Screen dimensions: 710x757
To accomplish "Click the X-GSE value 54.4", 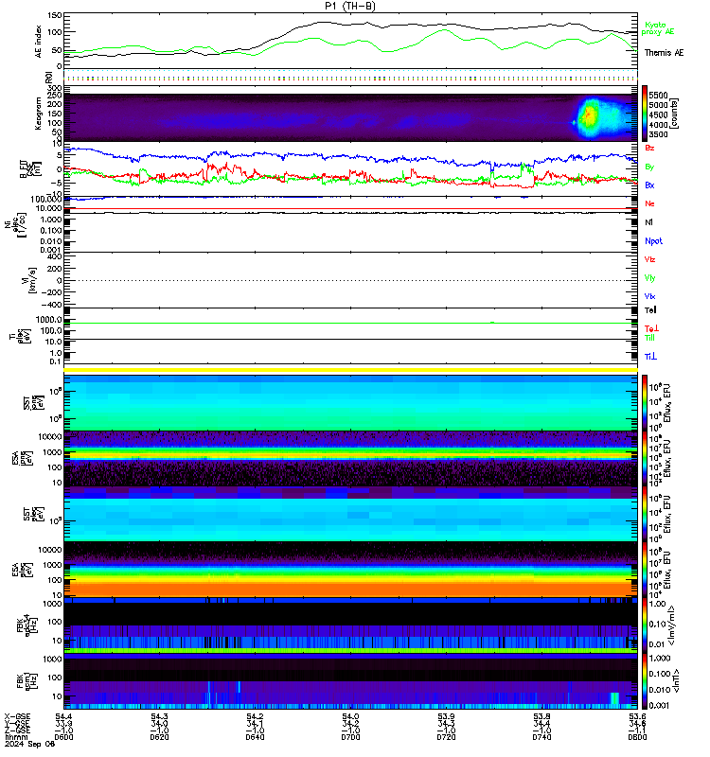I will 63,716.
